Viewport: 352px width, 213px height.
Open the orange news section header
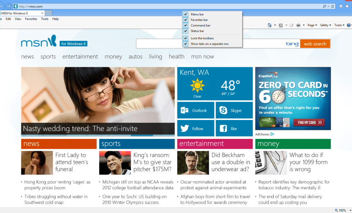(59, 144)
